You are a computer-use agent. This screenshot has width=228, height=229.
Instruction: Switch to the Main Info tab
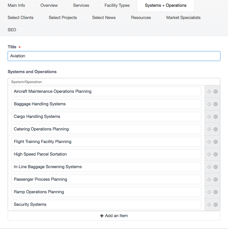click(16, 5)
